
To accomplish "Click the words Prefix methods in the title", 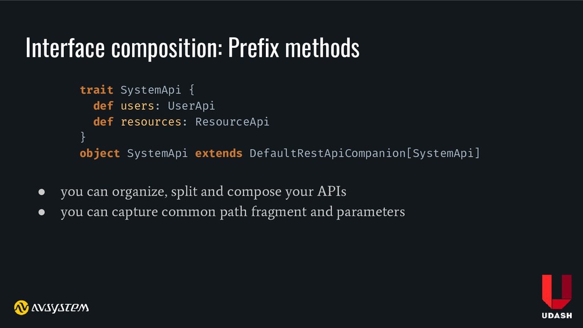I will point(294,48).
